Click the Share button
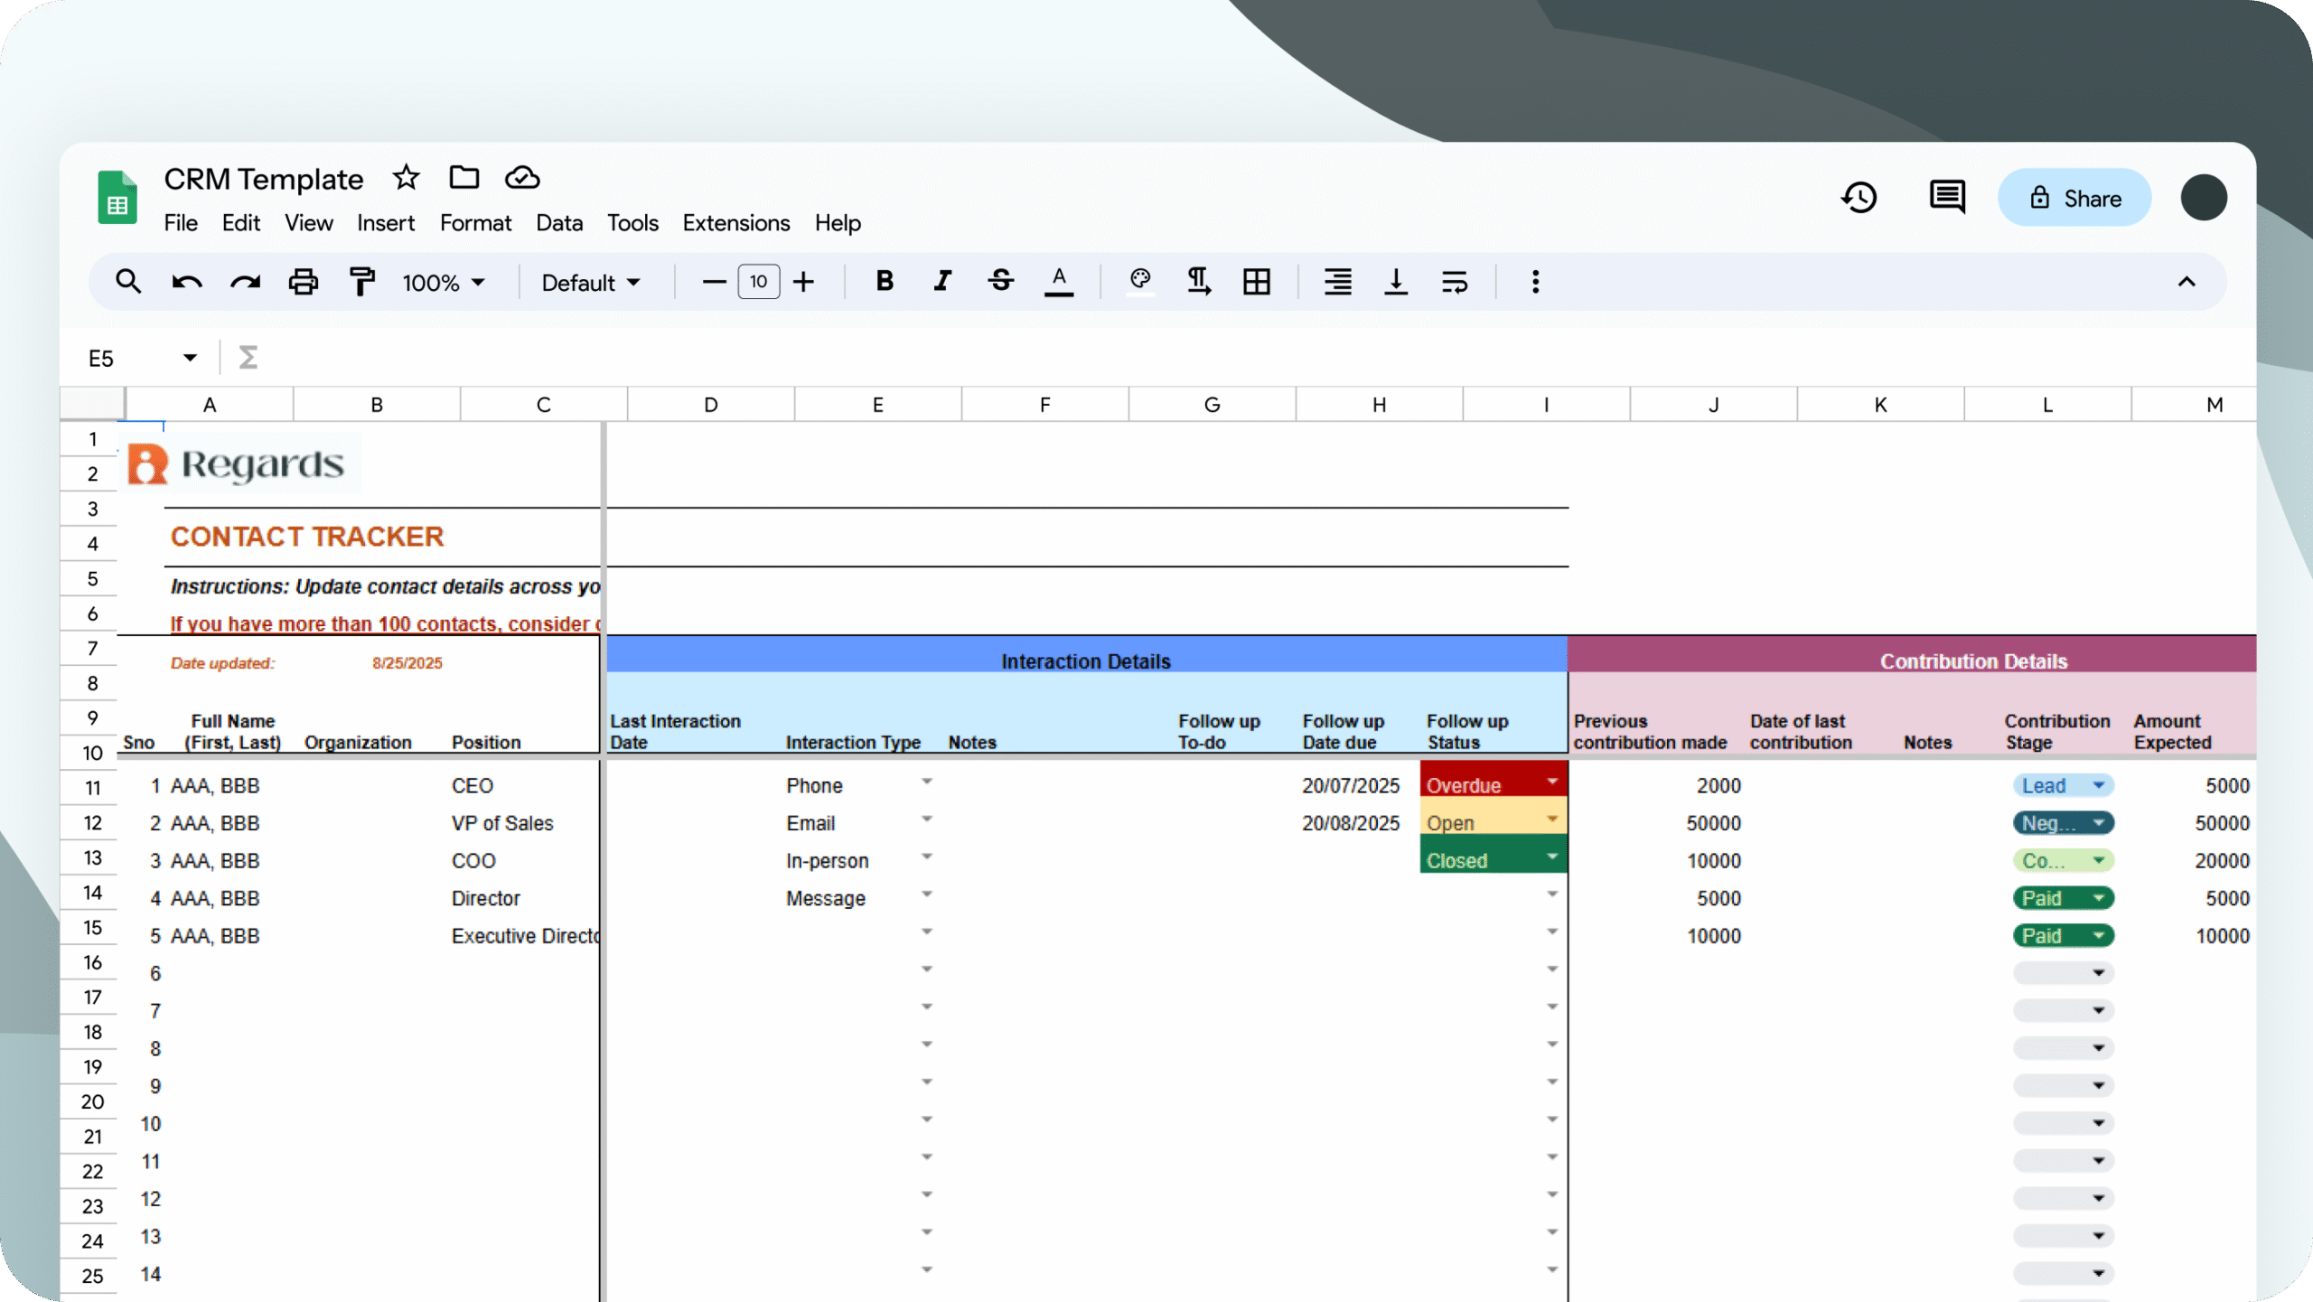 (2074, 198)
